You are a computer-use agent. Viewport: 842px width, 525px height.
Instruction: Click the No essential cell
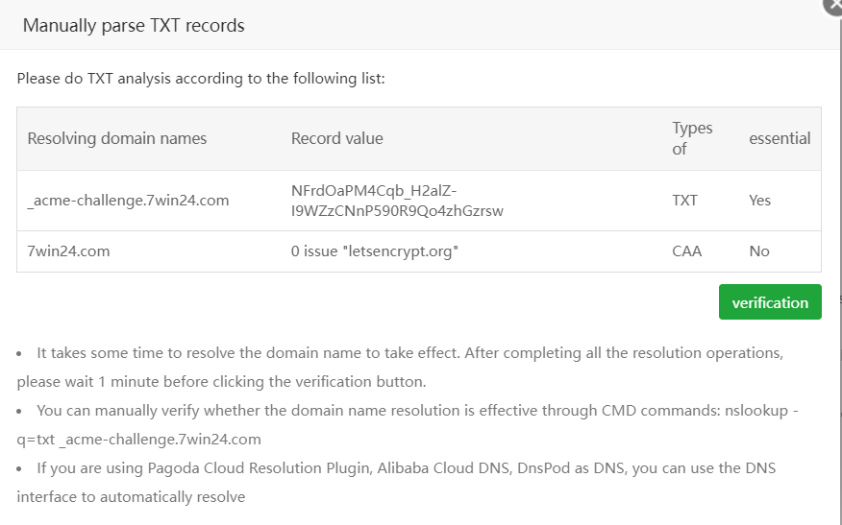758,251
